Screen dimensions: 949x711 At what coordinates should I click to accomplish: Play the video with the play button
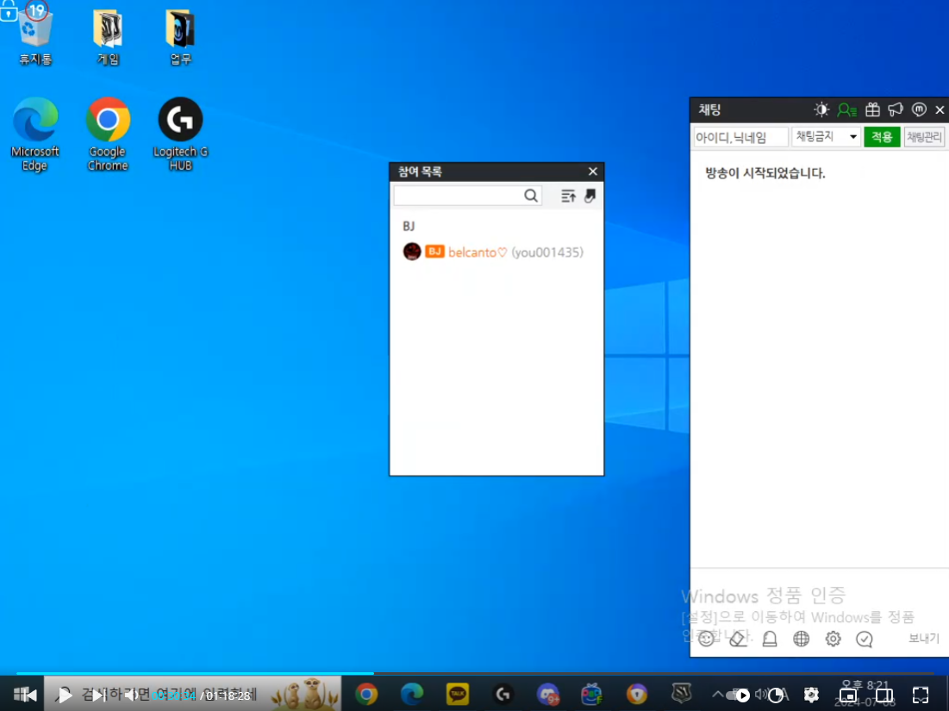66,695
